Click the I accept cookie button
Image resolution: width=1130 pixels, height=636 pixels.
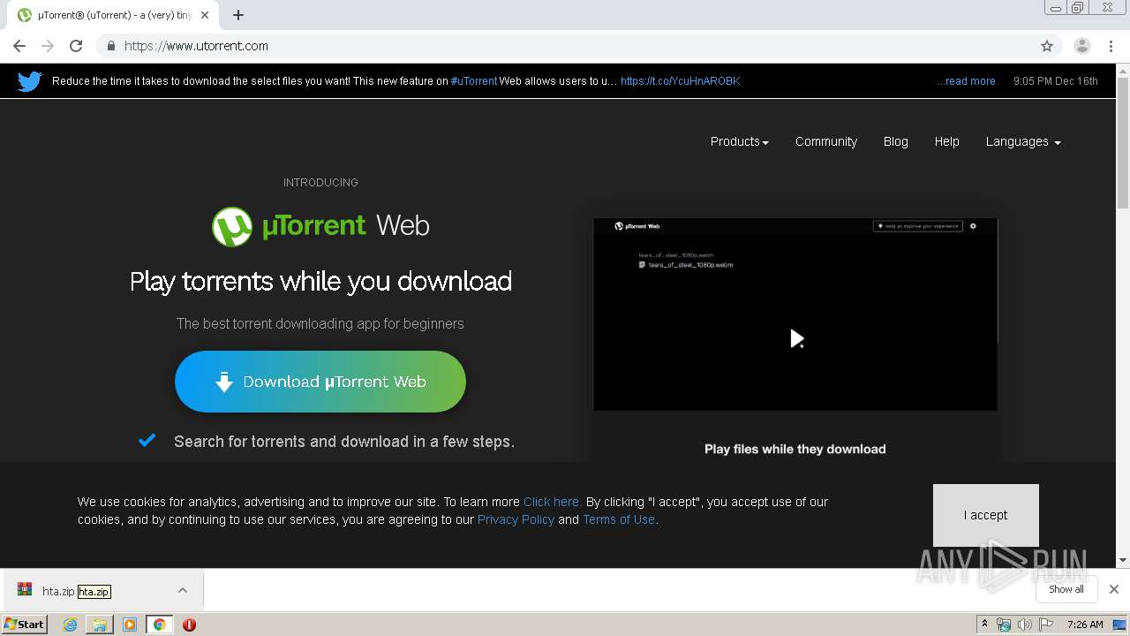tap(985, 515)
